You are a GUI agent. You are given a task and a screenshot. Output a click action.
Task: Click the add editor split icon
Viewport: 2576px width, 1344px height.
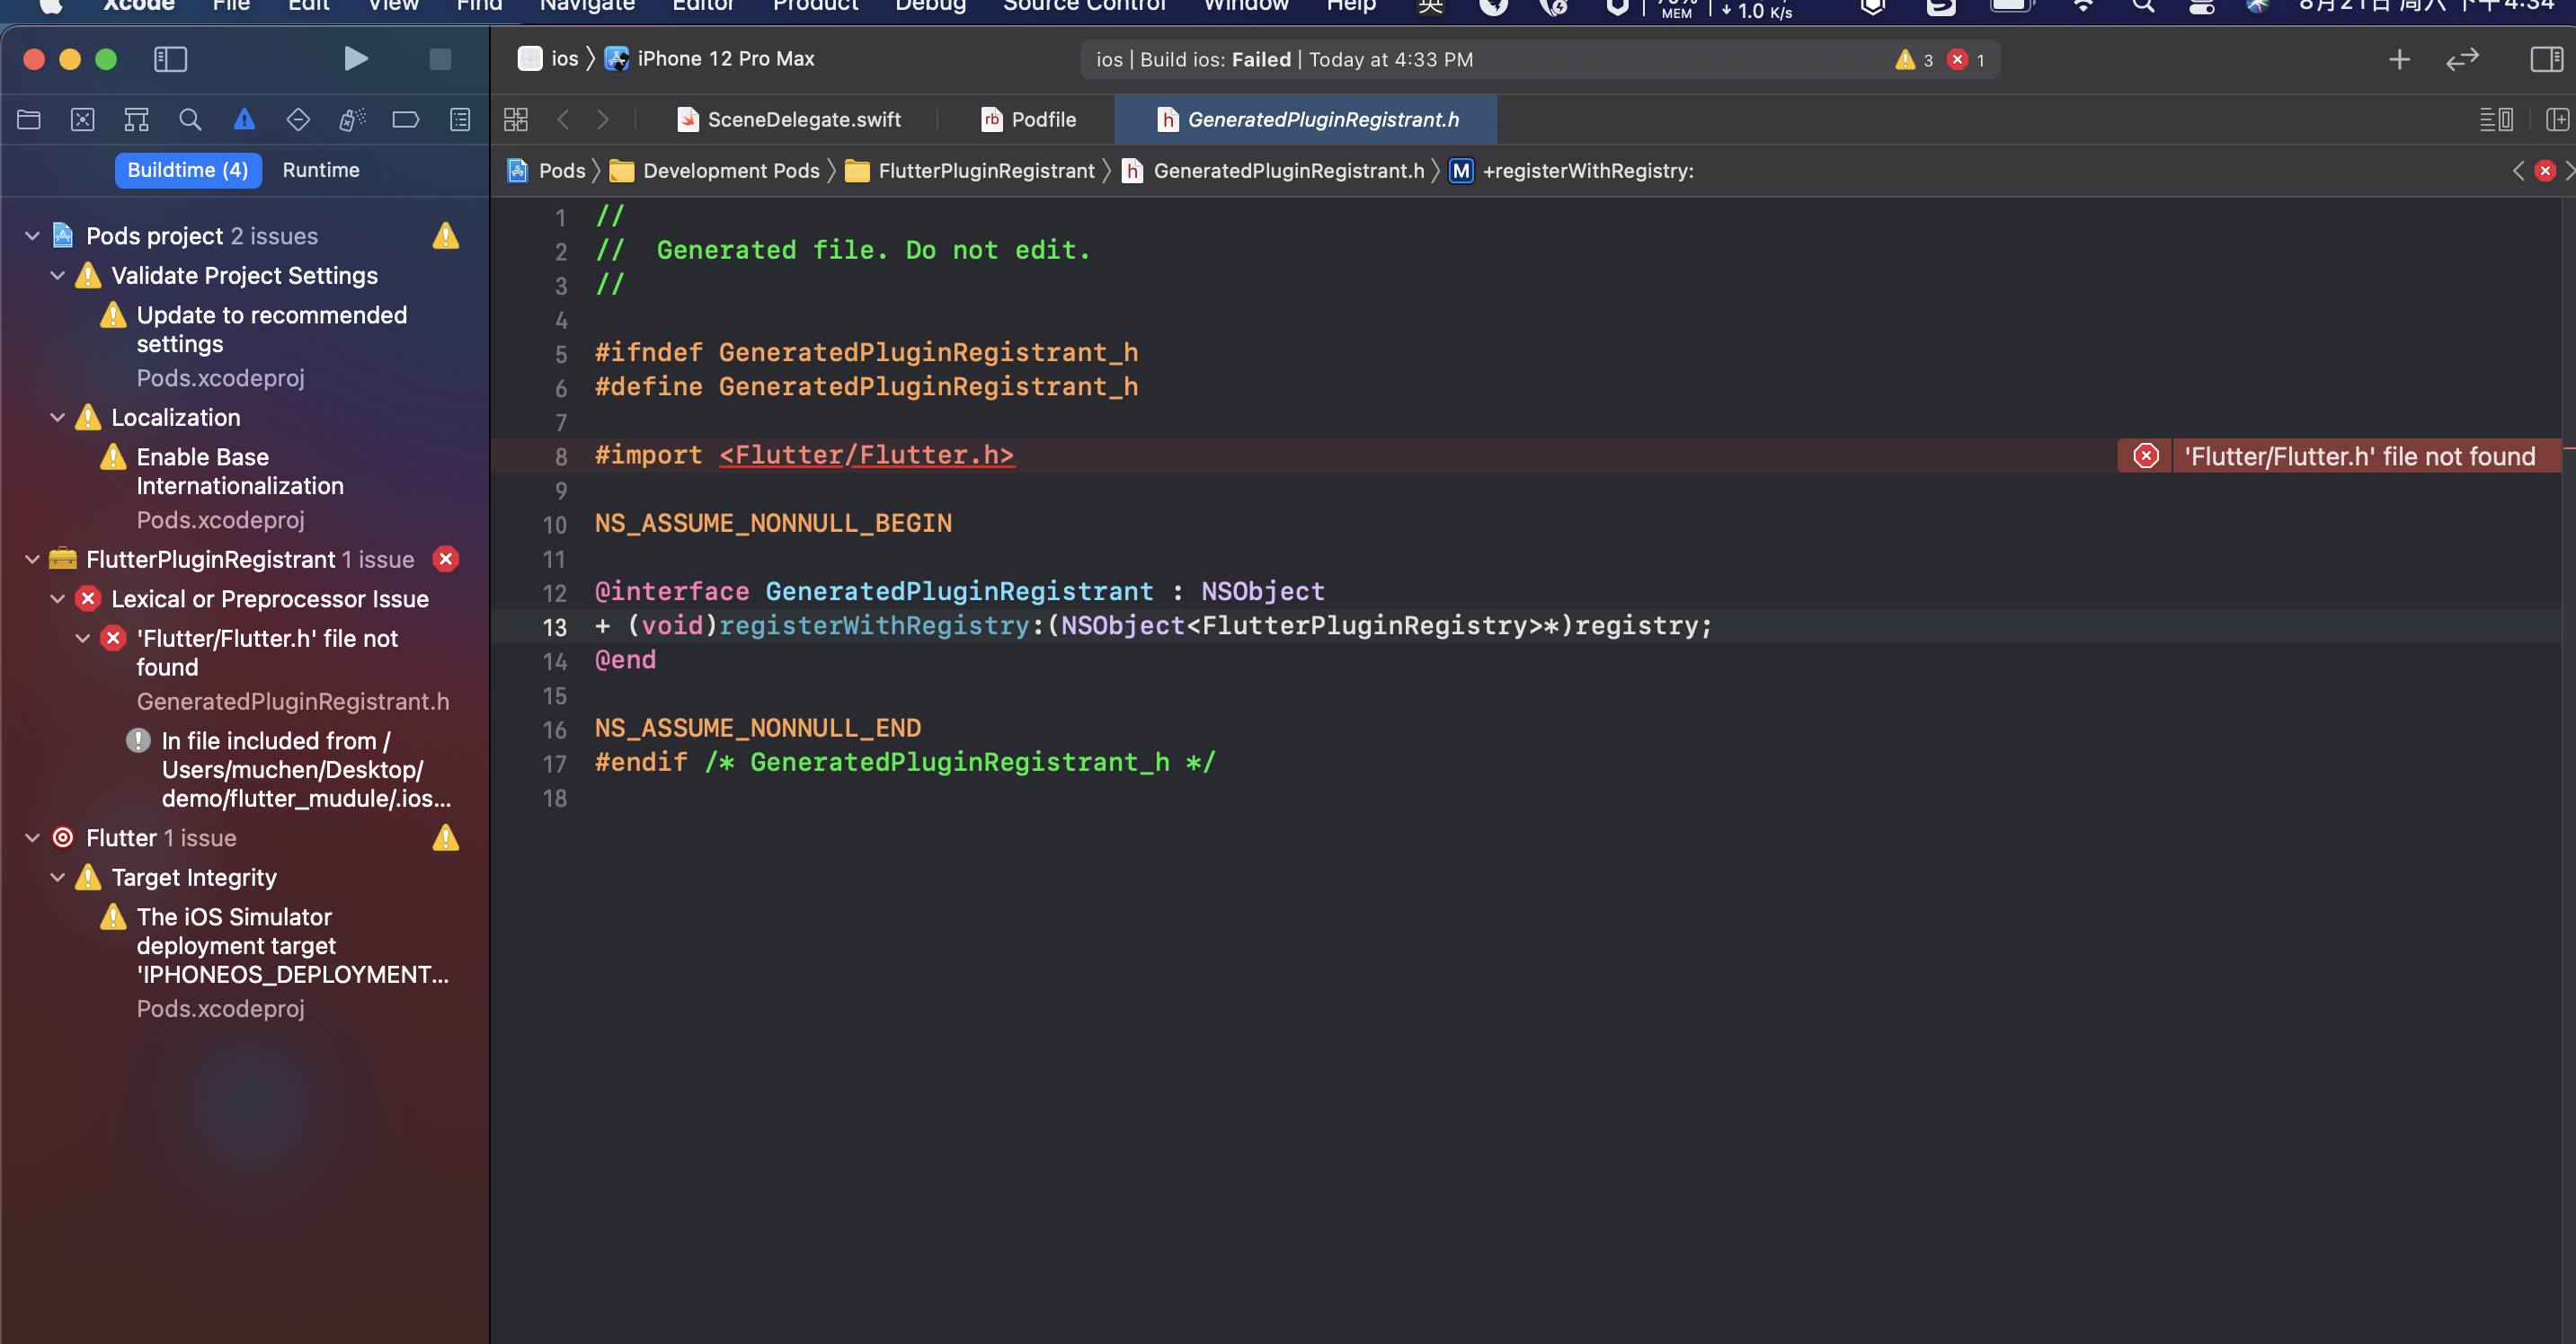(x=2557, y=119)
